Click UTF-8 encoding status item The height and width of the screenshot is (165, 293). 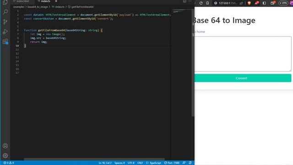click(131, 163)
